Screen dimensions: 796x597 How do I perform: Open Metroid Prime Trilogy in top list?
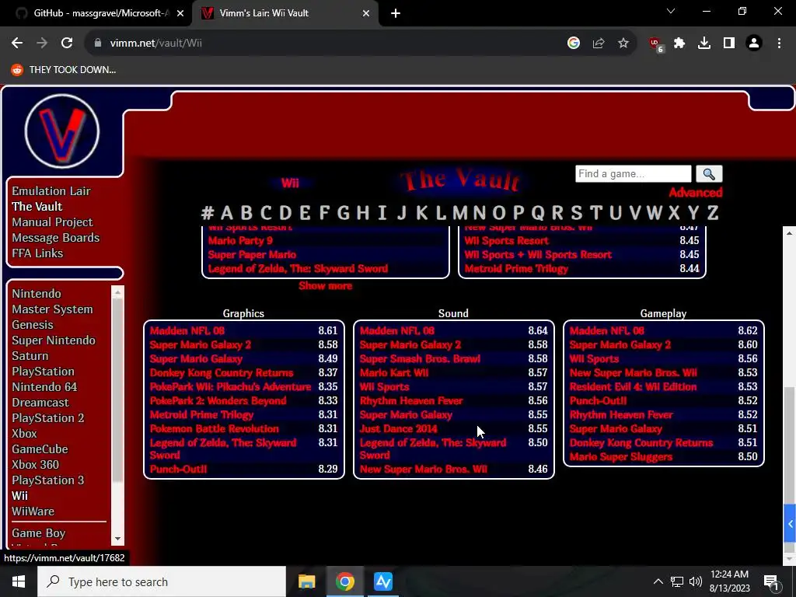click(x=516, y=268)
